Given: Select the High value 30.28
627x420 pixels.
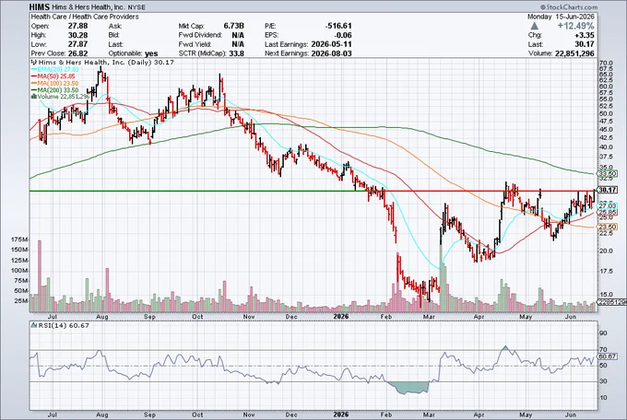Looking at the screenshot, I should coord(78,35).
